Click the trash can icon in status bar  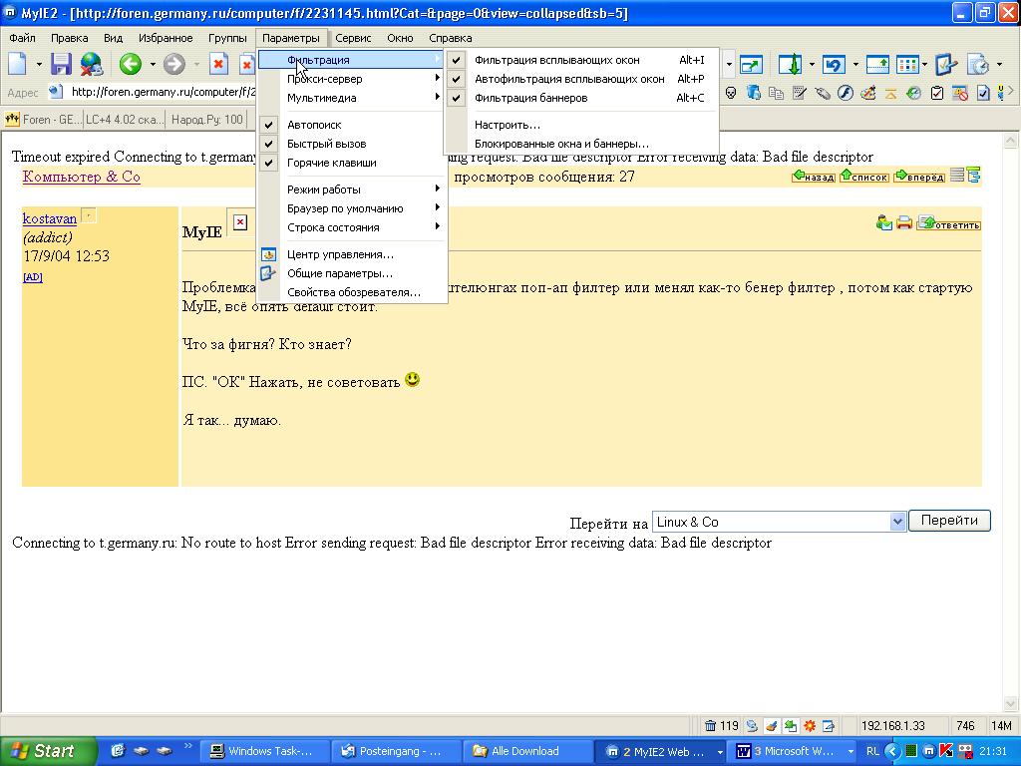pos(710,726)
